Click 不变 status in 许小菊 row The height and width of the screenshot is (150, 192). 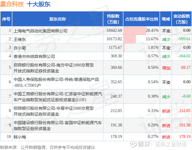click(166, 48)
